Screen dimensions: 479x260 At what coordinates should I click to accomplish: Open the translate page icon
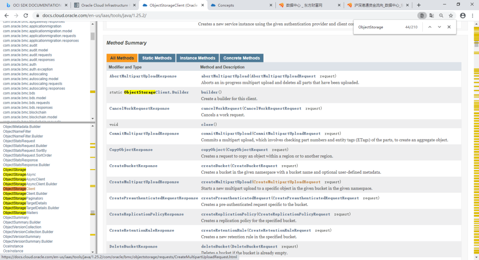(432, 16)
